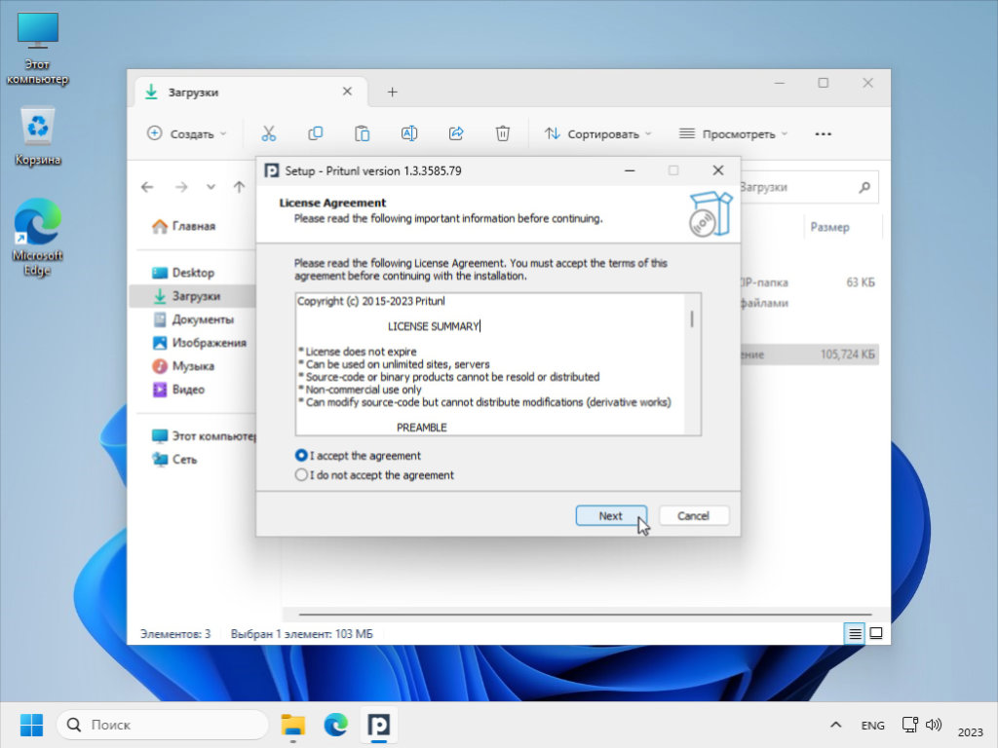Open the Сортировать dropdown
998x748 pixels.
click(x=597, y=133)
